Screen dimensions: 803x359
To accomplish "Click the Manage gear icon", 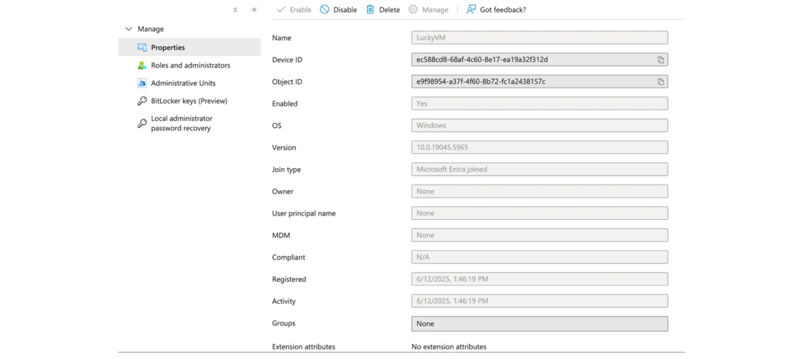I will point(413,10).
